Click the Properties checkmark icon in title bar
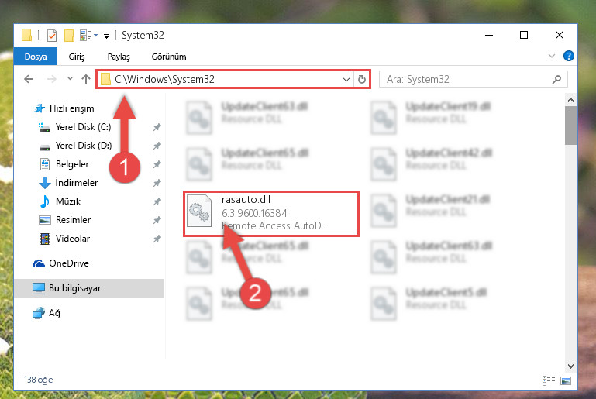 52,36
